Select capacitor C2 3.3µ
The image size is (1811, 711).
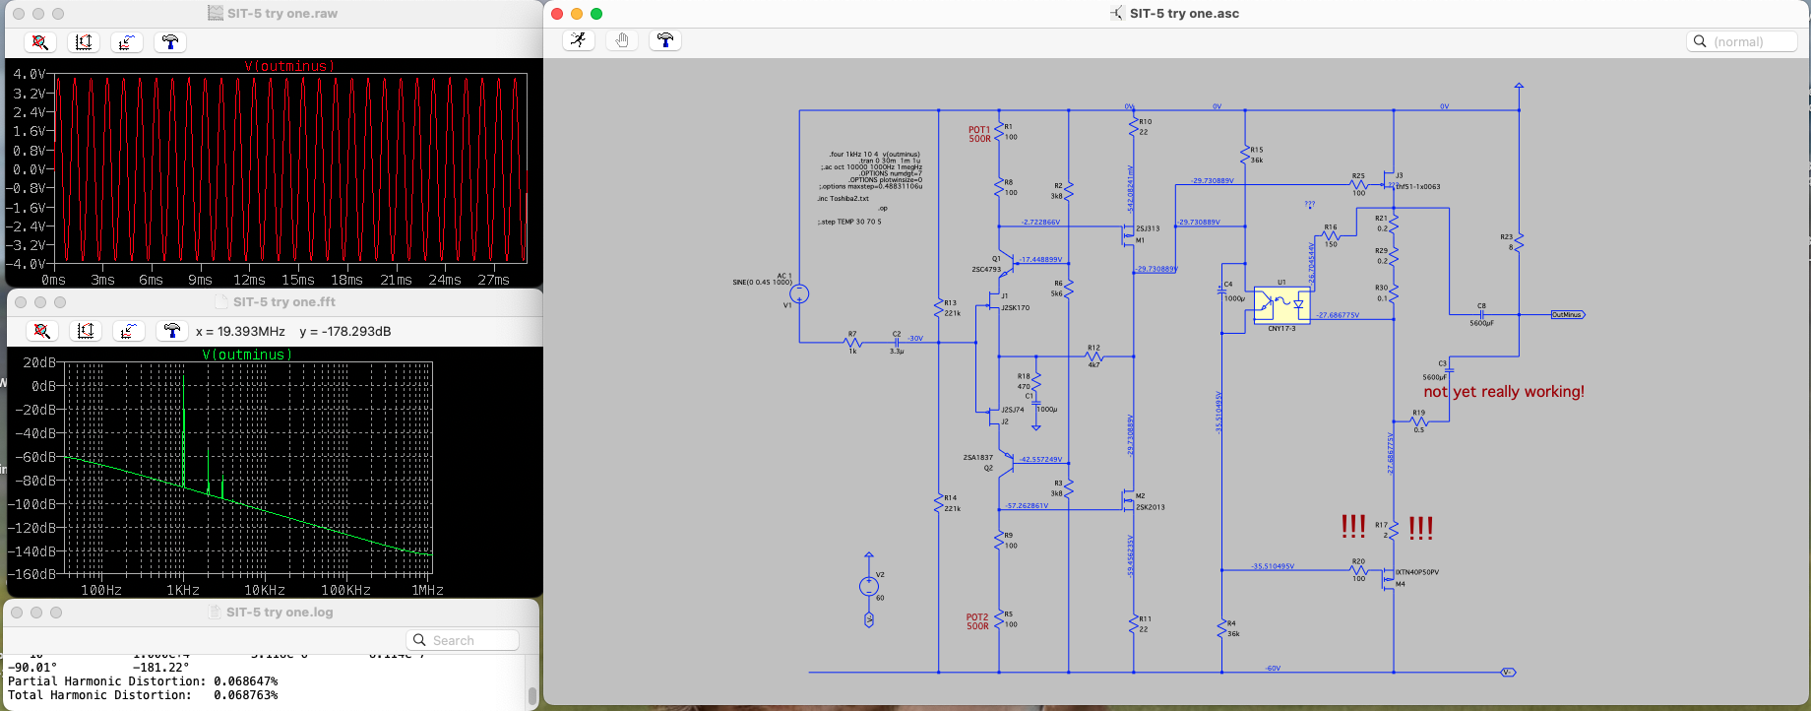tap(897, 343)
